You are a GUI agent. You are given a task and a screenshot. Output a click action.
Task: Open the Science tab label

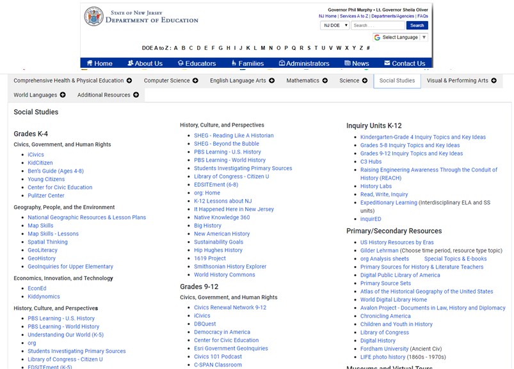tap(349, 81)
